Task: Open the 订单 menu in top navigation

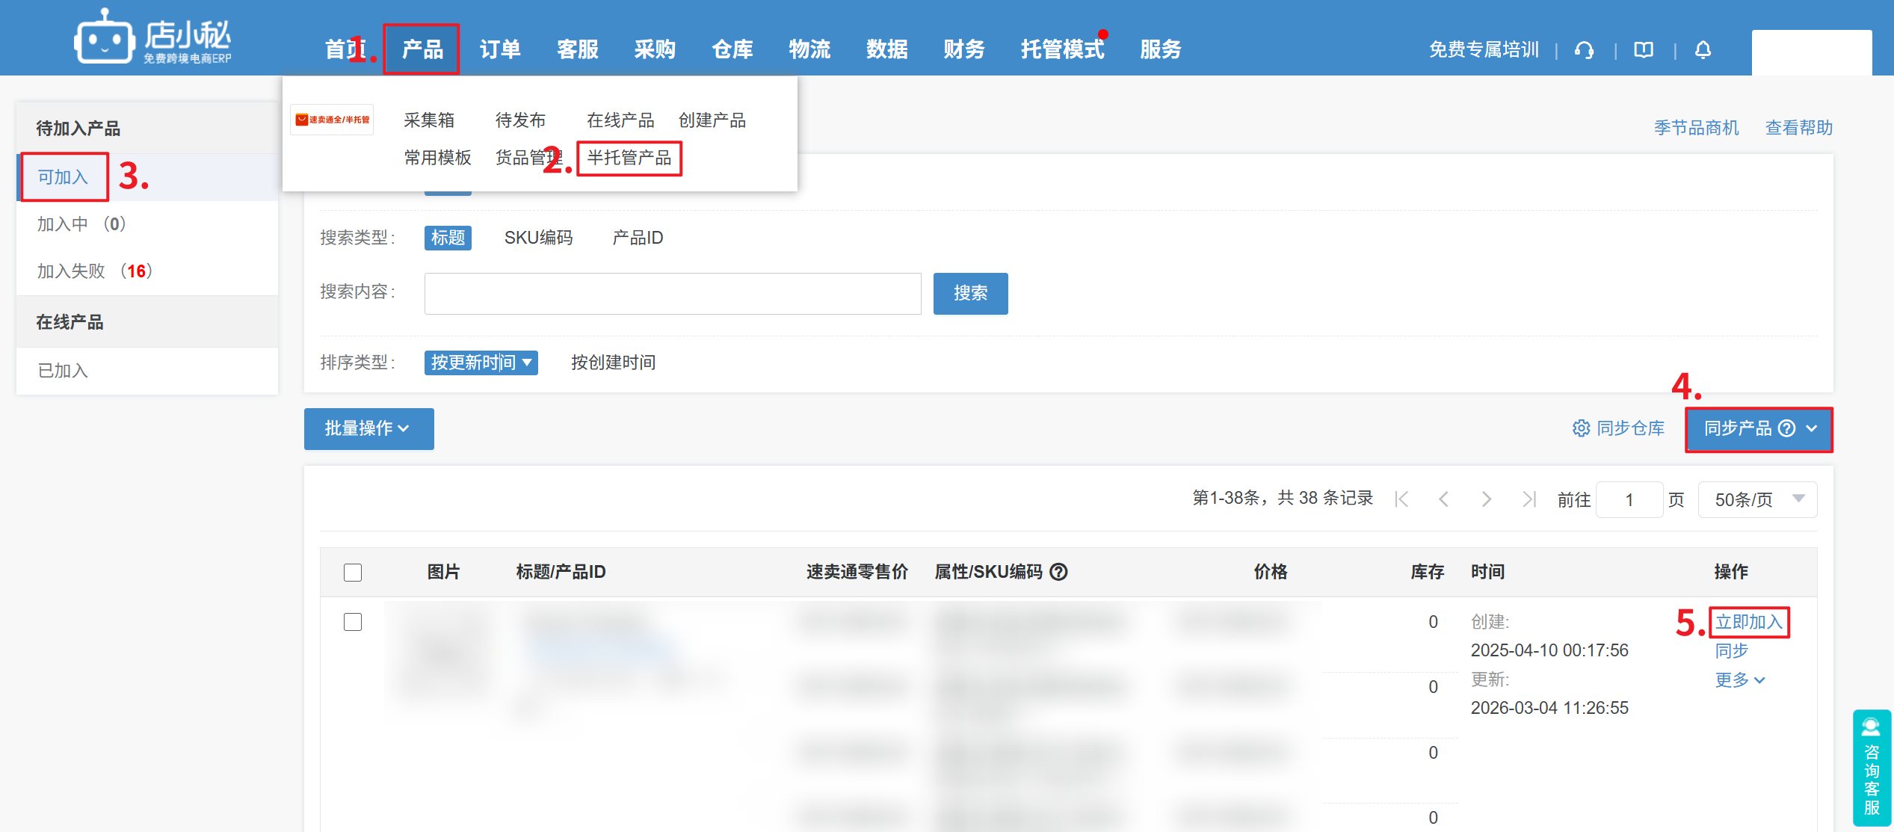Action: click(500, 49)
